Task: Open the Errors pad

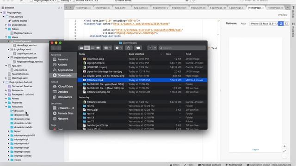Action: point(175,165)
